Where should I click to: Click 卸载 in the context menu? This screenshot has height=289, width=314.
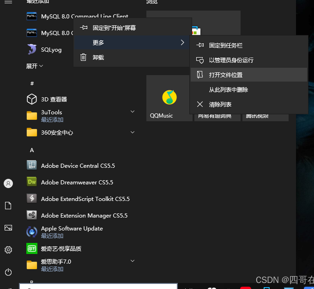(98, 57)
